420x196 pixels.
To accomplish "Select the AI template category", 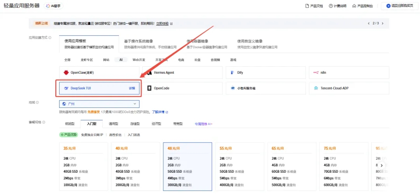I will 121,60.
